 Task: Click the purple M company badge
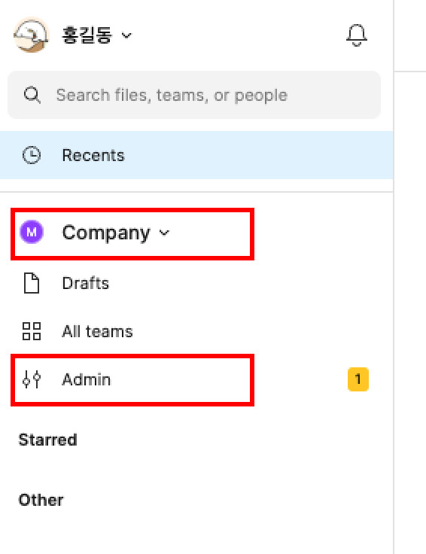click(32, 232)
